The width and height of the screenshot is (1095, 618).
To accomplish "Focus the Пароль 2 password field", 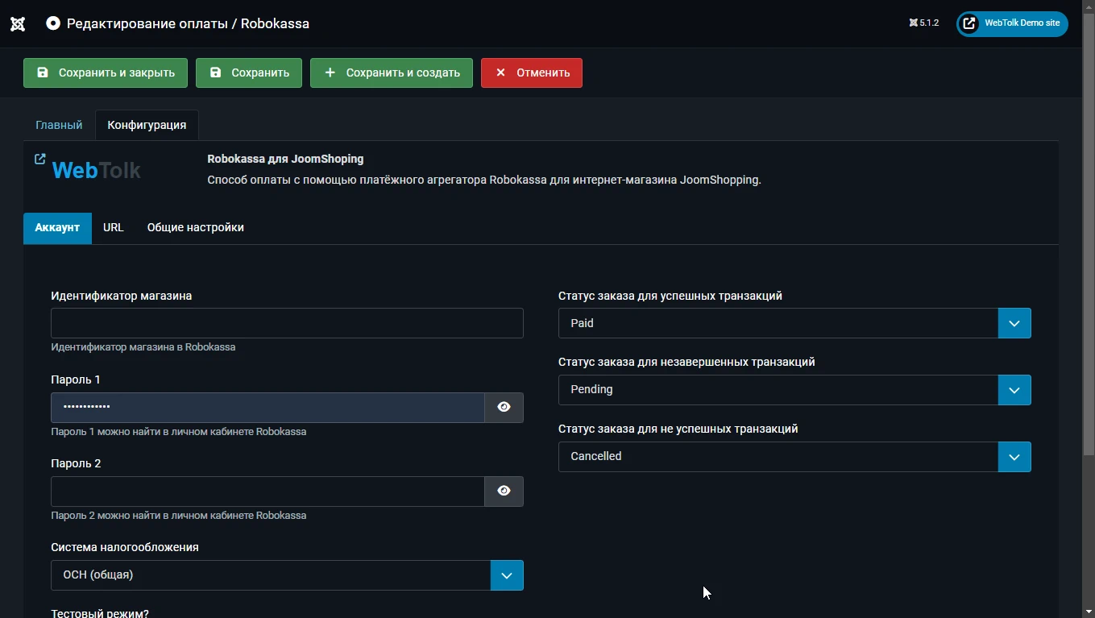I will (268, 491).
